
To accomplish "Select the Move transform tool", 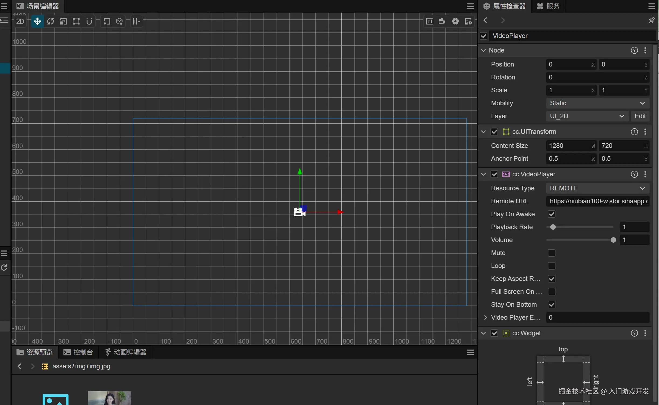I will coord(37,21).
